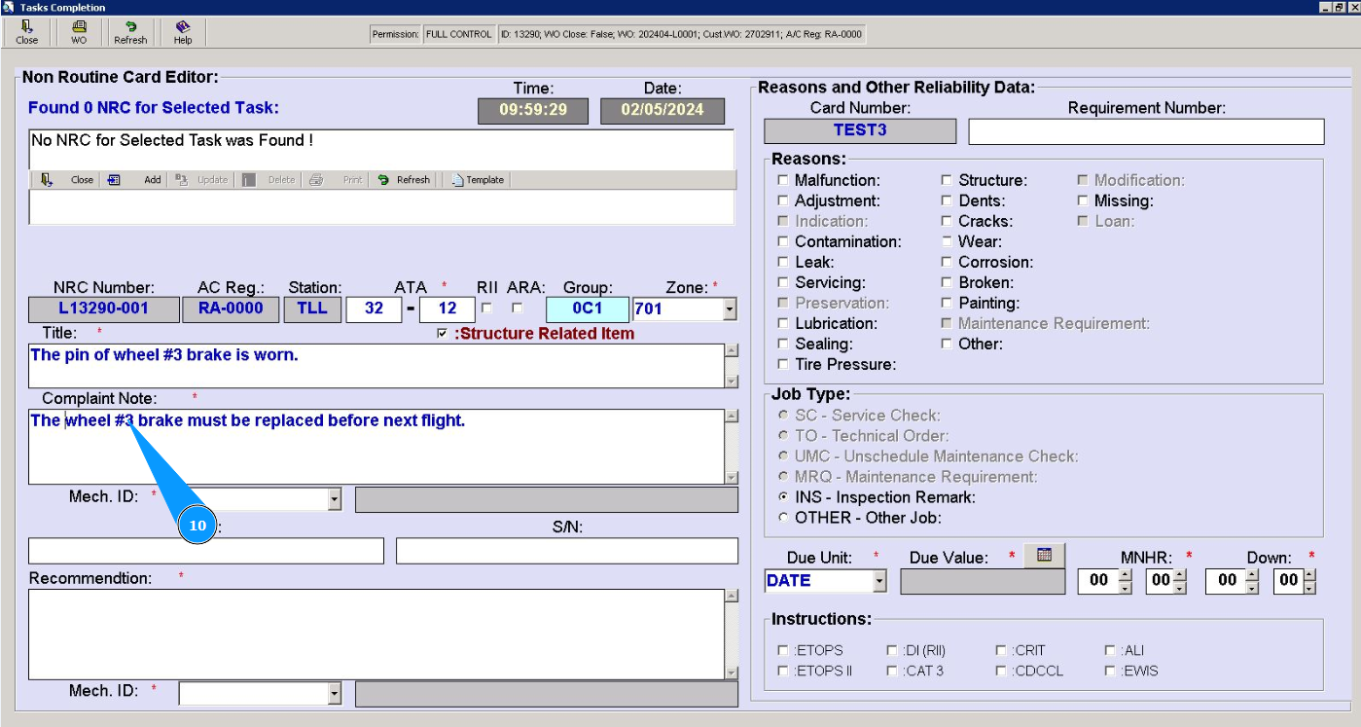Image resolution: width=1361 pixels, height=727 pixels.
Task: Click the WO icon in the top toolbar
Action: click(79, 32)
